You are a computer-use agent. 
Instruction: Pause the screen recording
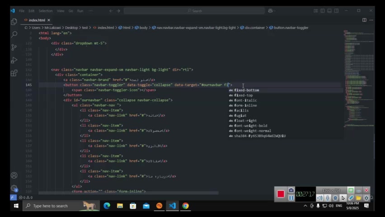pos(291,198)
